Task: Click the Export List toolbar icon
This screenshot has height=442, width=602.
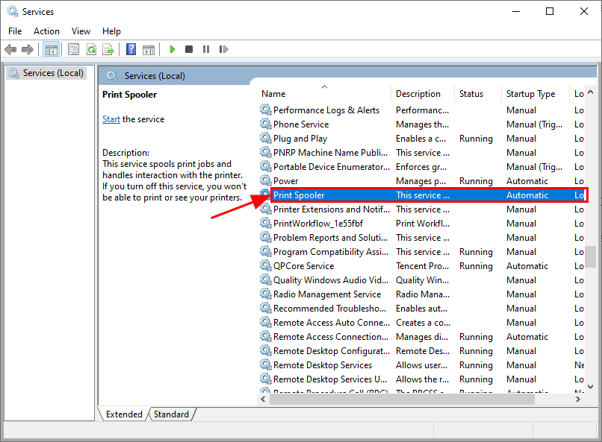Action: (109, 49)
